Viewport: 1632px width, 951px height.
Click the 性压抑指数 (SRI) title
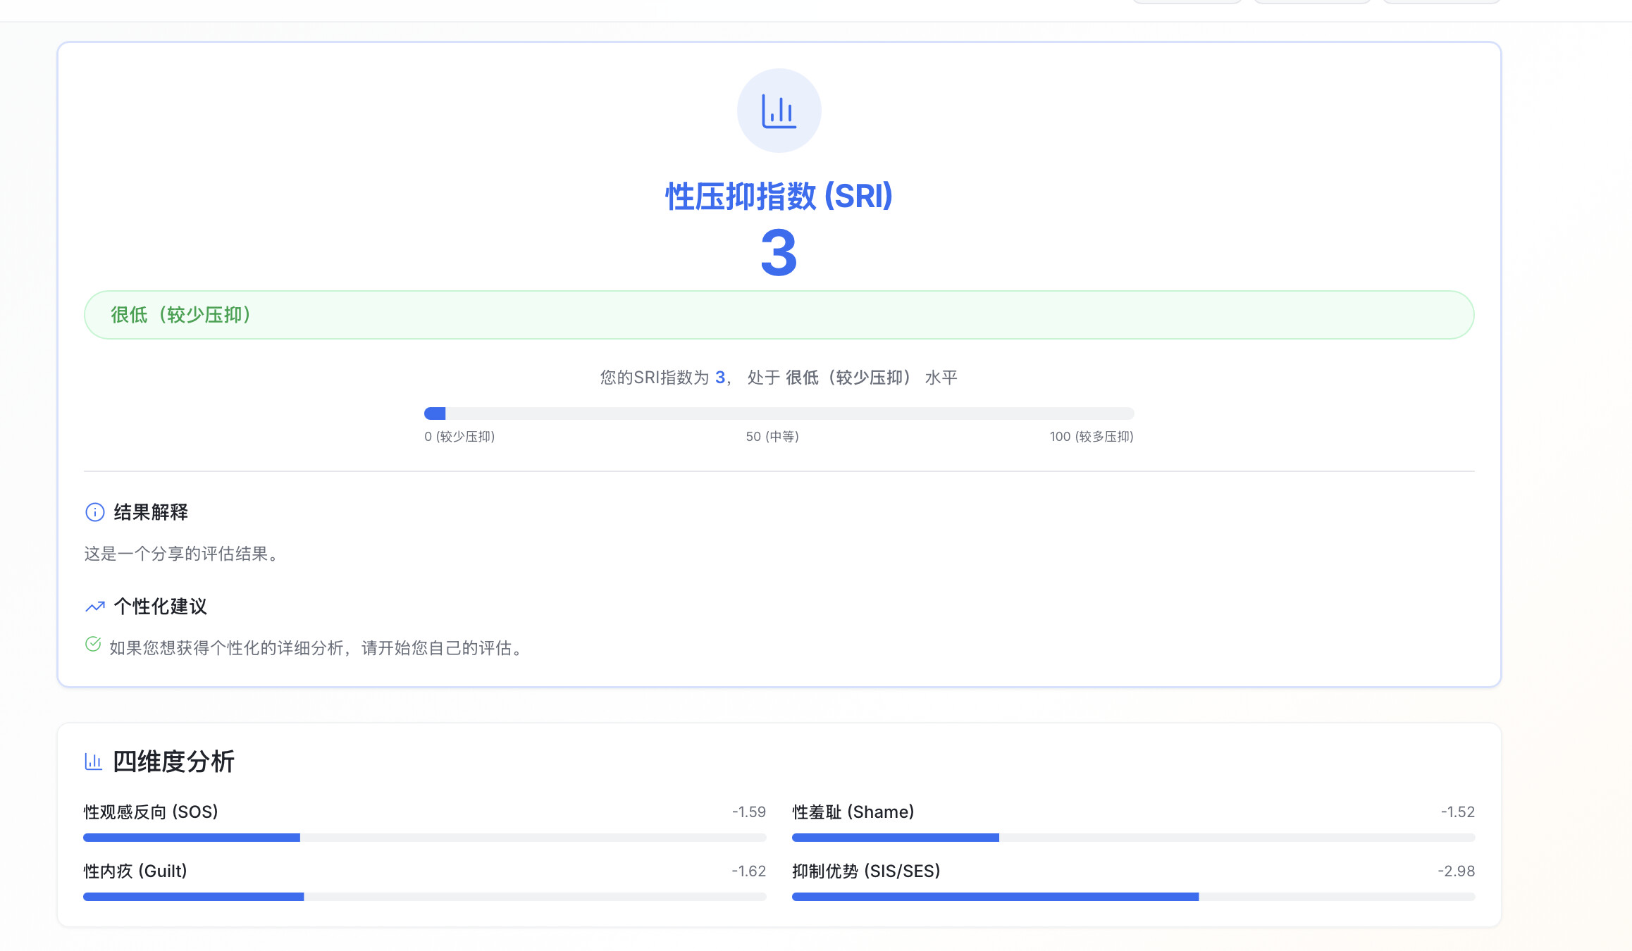coord(779,197)
